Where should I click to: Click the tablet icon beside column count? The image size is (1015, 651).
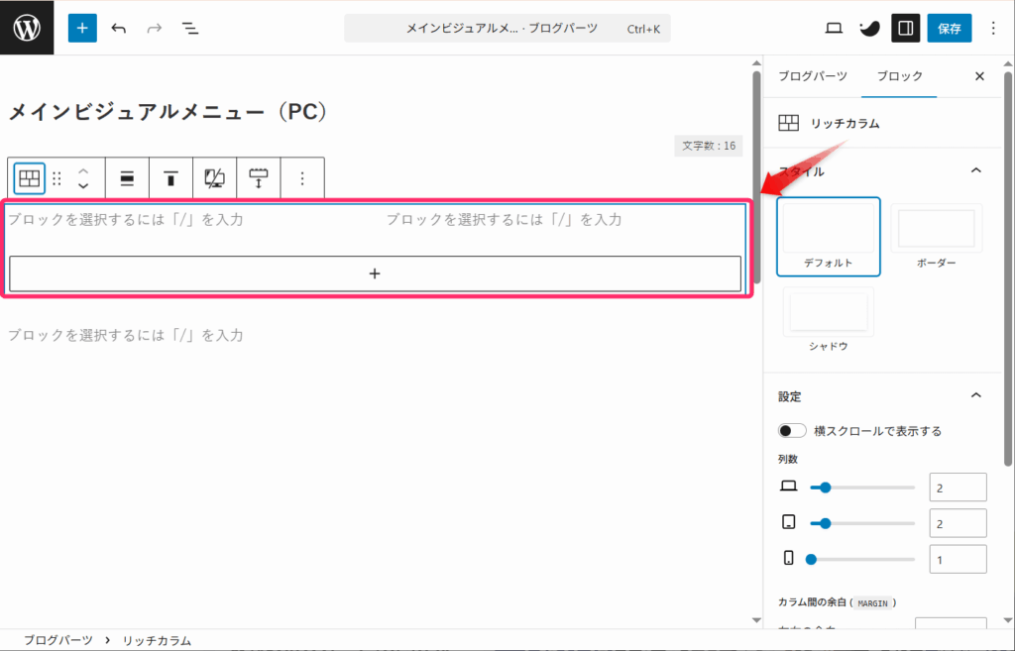click(788, 521)
